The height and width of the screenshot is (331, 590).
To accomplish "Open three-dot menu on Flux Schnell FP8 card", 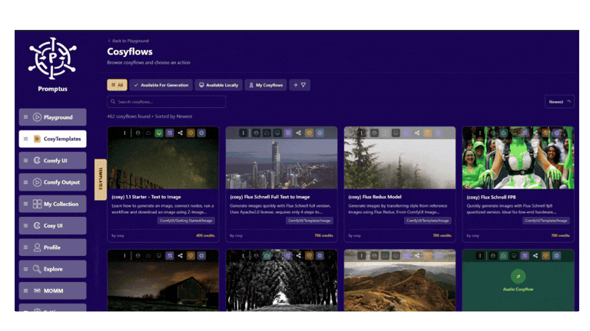I will [x=479, y=133].
